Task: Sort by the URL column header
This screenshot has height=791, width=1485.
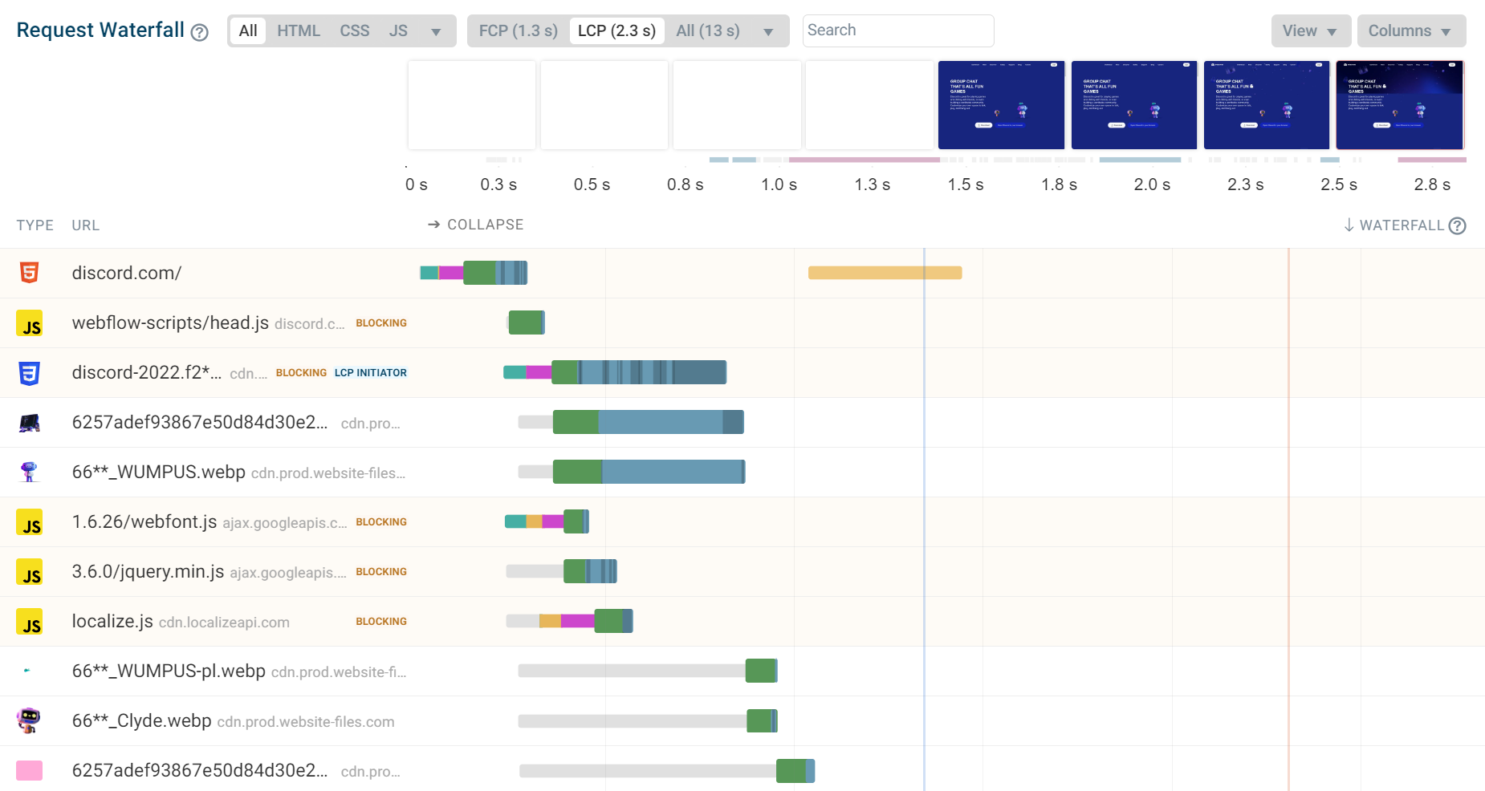Action: (x=86, y=225)
